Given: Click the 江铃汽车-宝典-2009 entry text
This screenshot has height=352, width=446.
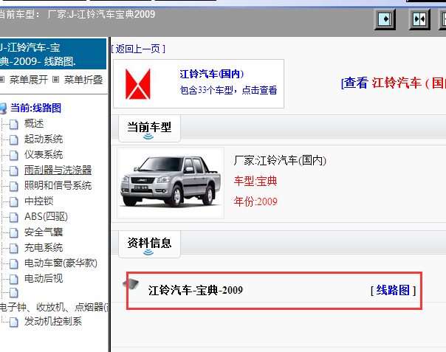Looking at the screenshot, I should coord(196,290).
